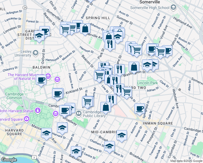Select the school marker east of Washington St label
The image size is (203, 163).
click(147, 65)
